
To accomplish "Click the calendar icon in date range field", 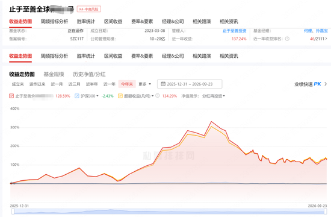I will (x=163, y=84).
